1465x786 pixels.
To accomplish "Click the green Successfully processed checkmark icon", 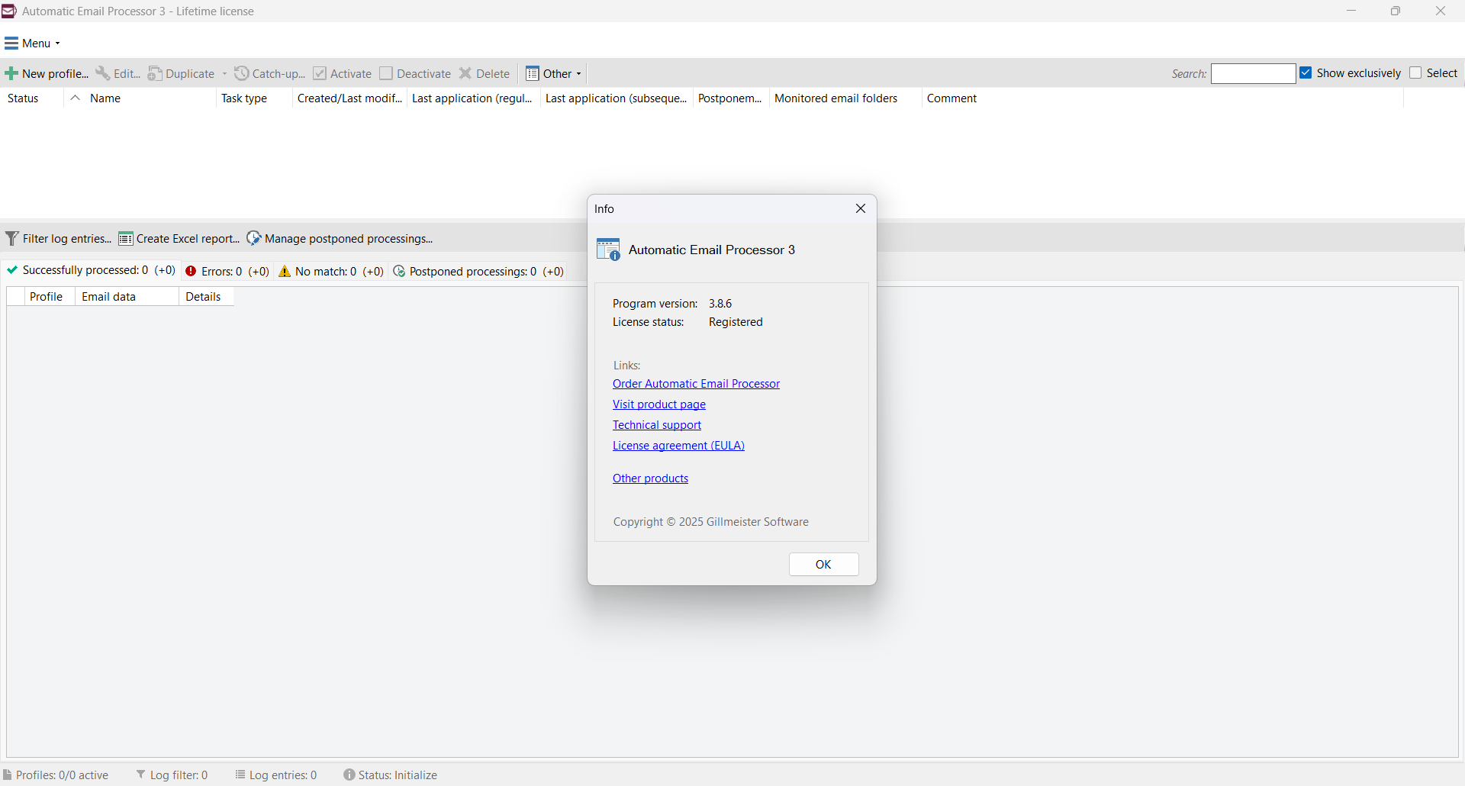I will 12,270.
